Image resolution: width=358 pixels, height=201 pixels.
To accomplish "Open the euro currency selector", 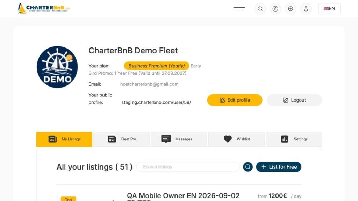I will point(275,9).
